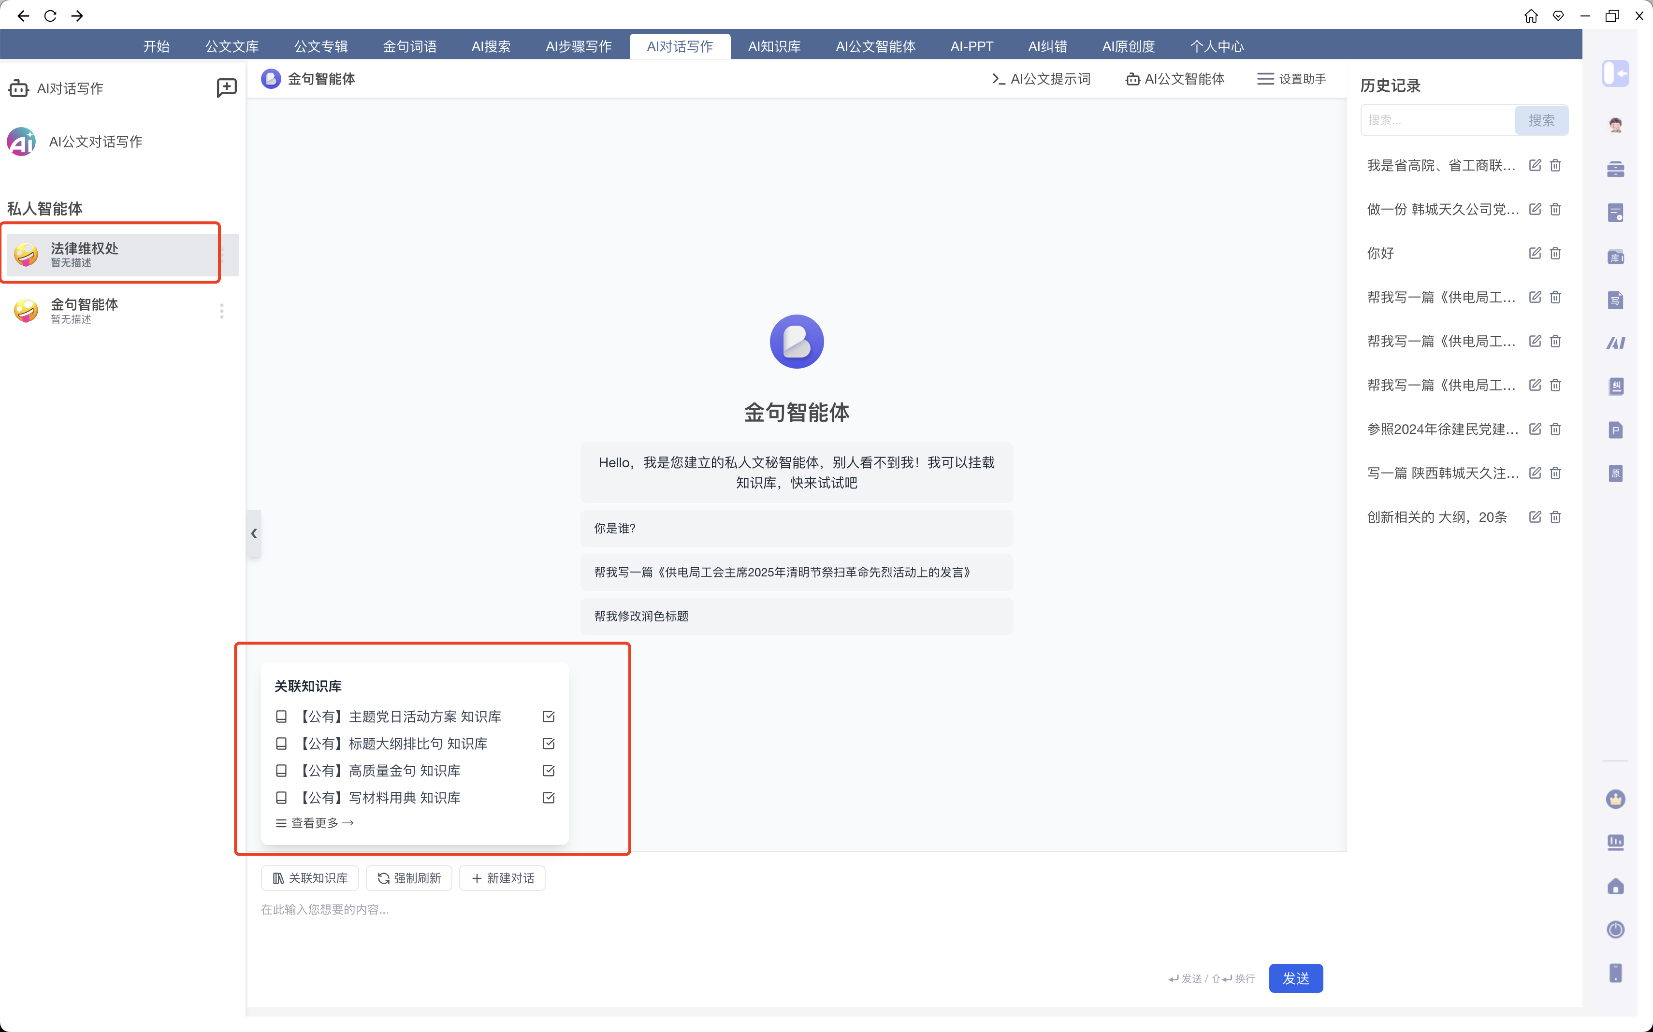1653x1032 pixels.
Task: Click the AI icon in right sidebar
Action: 1615,344
